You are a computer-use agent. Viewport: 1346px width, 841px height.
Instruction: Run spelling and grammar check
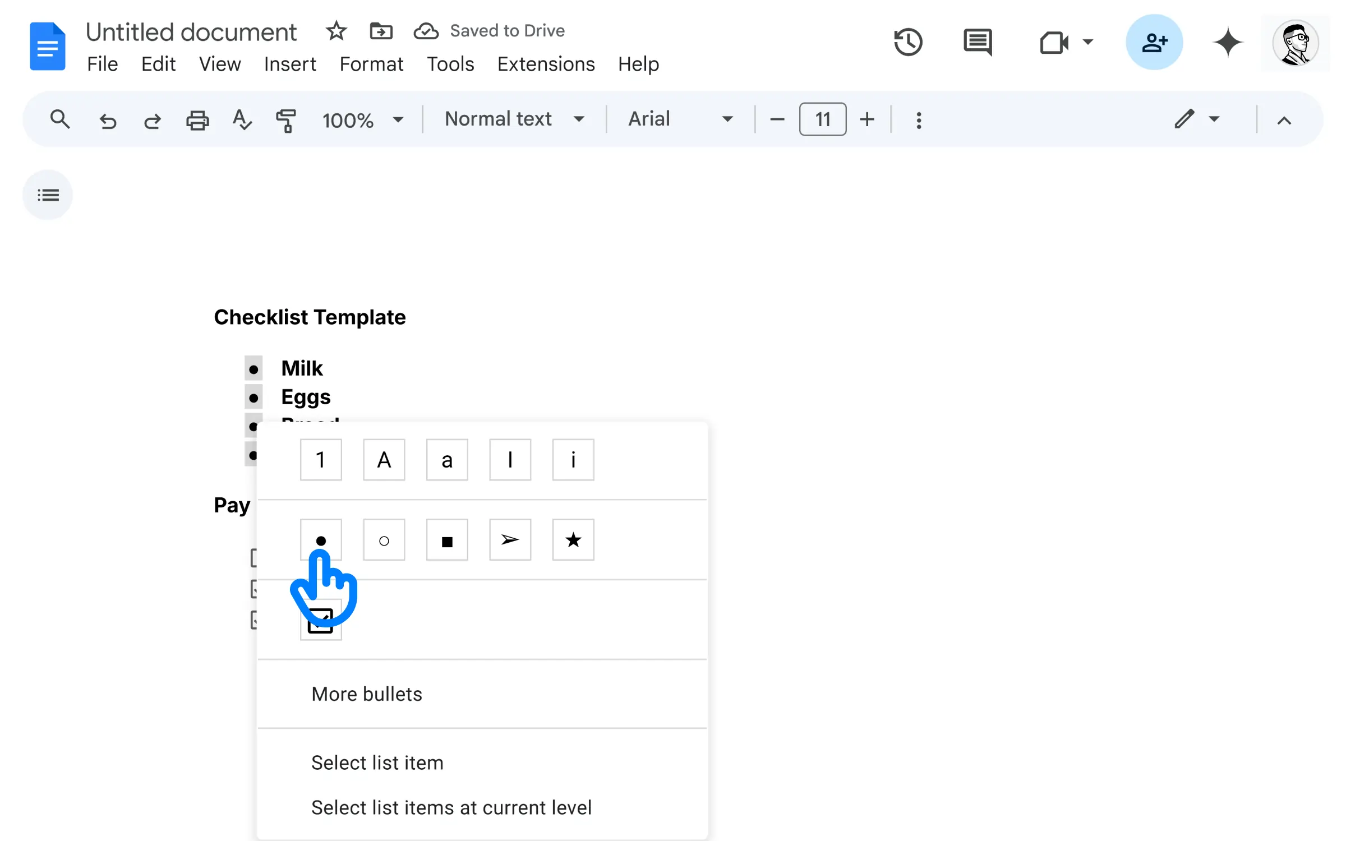point(242,120)
